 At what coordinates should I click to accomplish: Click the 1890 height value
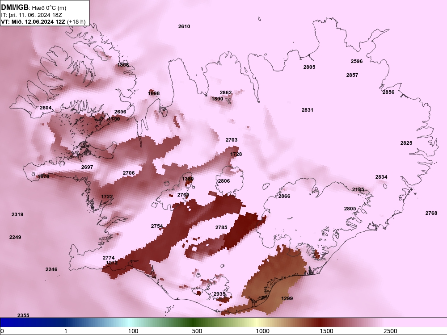coord(217,99)
